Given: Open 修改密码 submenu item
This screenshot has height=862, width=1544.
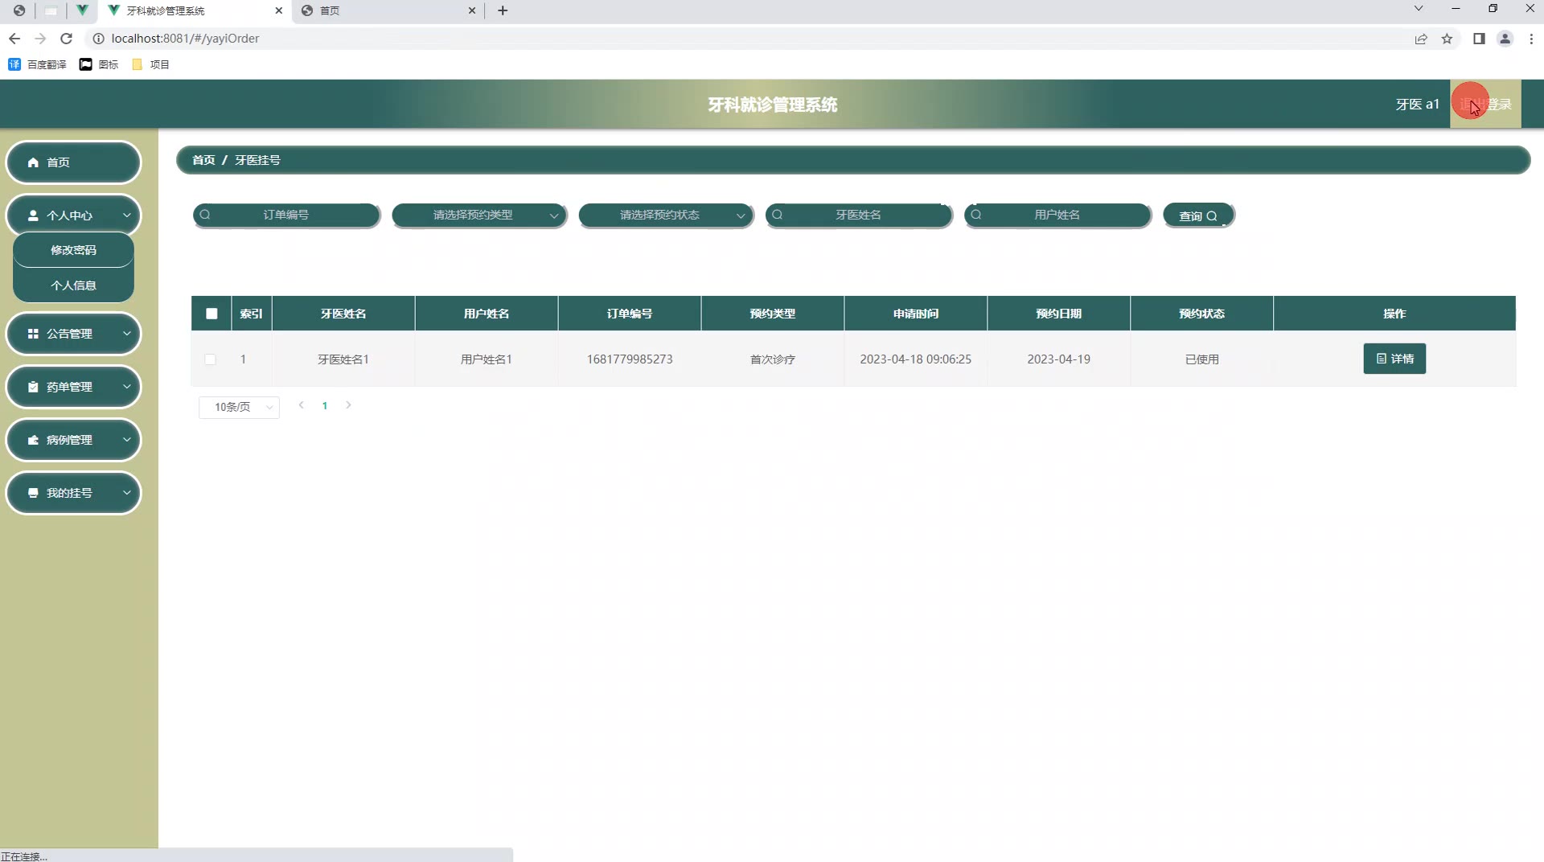Looking at the screenshot, I should 73,250.
